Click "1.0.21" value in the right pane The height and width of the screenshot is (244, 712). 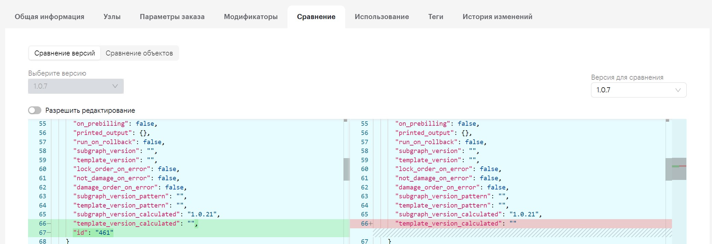[x=524, y=214]
